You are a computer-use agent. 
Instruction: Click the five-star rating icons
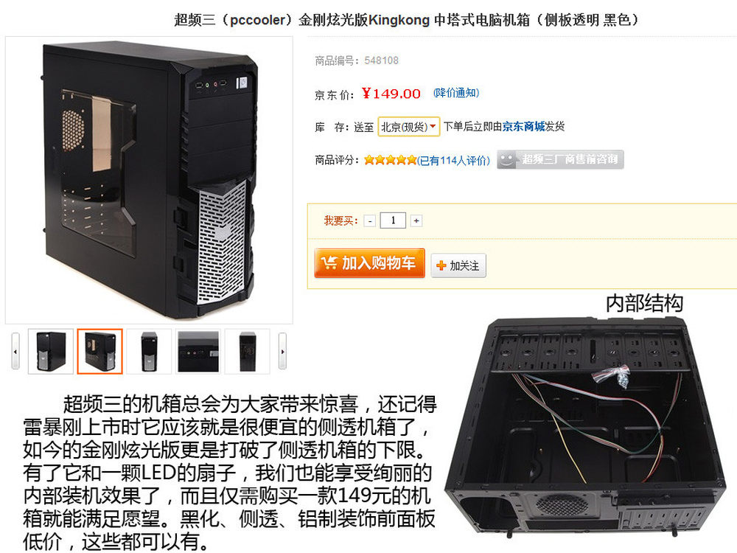[390, 160]
